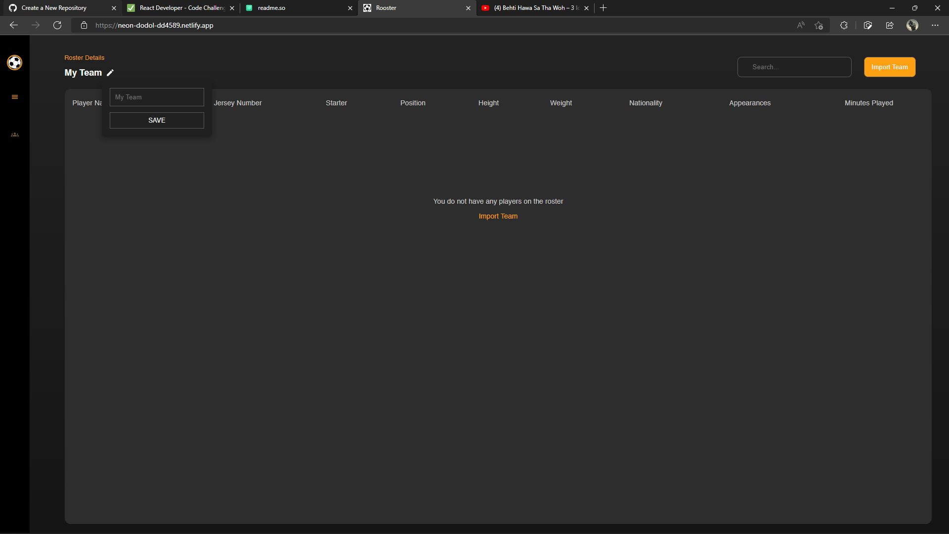This screenshot has height=534, width=949.
Task: Open browser profile avatar
Action: [912, 25]
